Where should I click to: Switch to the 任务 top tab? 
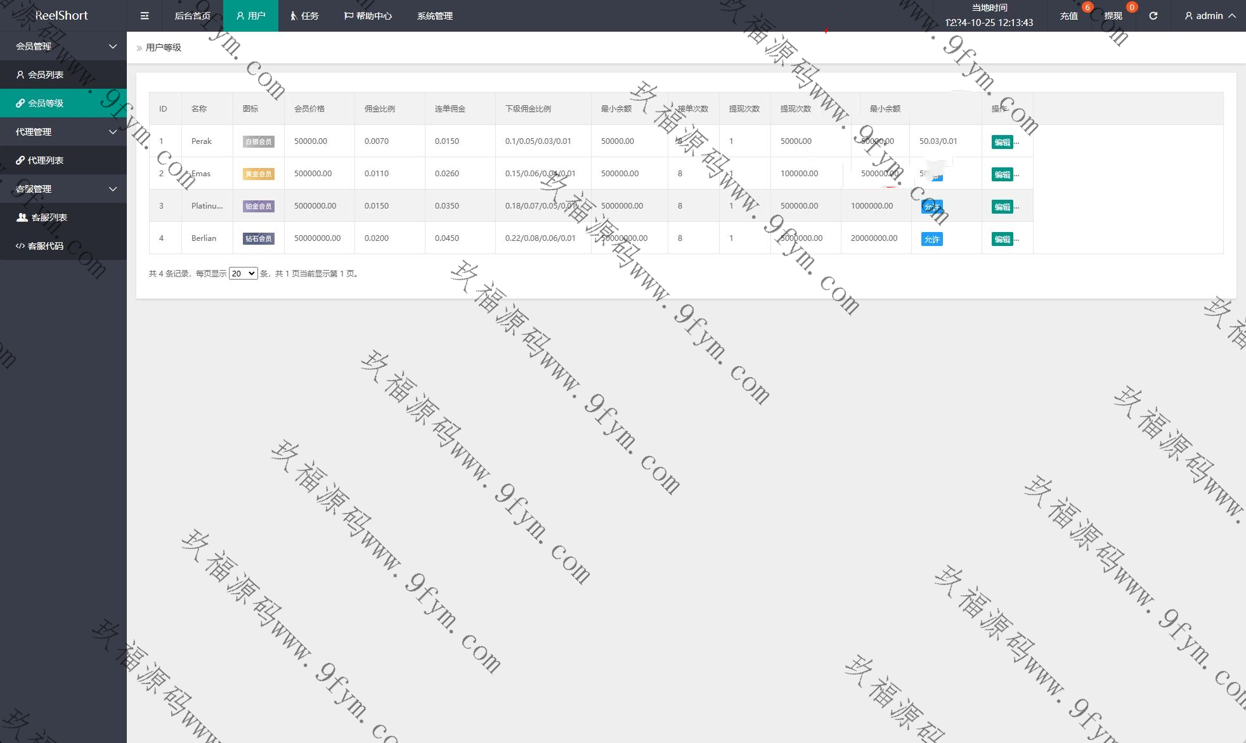pos(304,16)
